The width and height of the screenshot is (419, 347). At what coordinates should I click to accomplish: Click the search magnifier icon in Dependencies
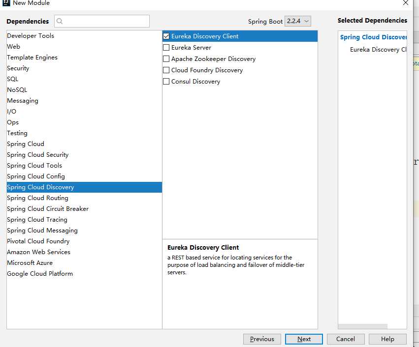click(60, 21)
